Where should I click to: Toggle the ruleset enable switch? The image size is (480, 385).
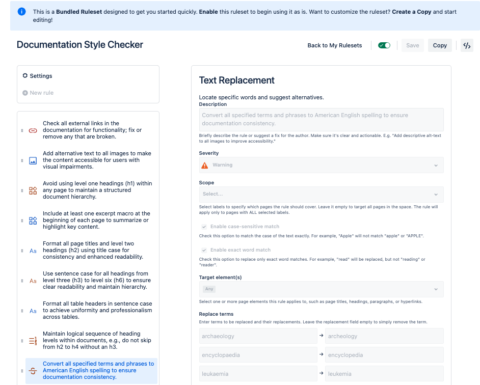(x=384, y=45)
